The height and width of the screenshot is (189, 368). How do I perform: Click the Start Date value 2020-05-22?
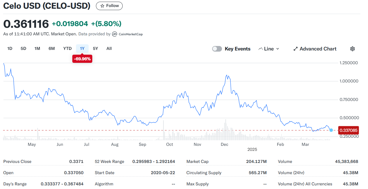point(163,173)
